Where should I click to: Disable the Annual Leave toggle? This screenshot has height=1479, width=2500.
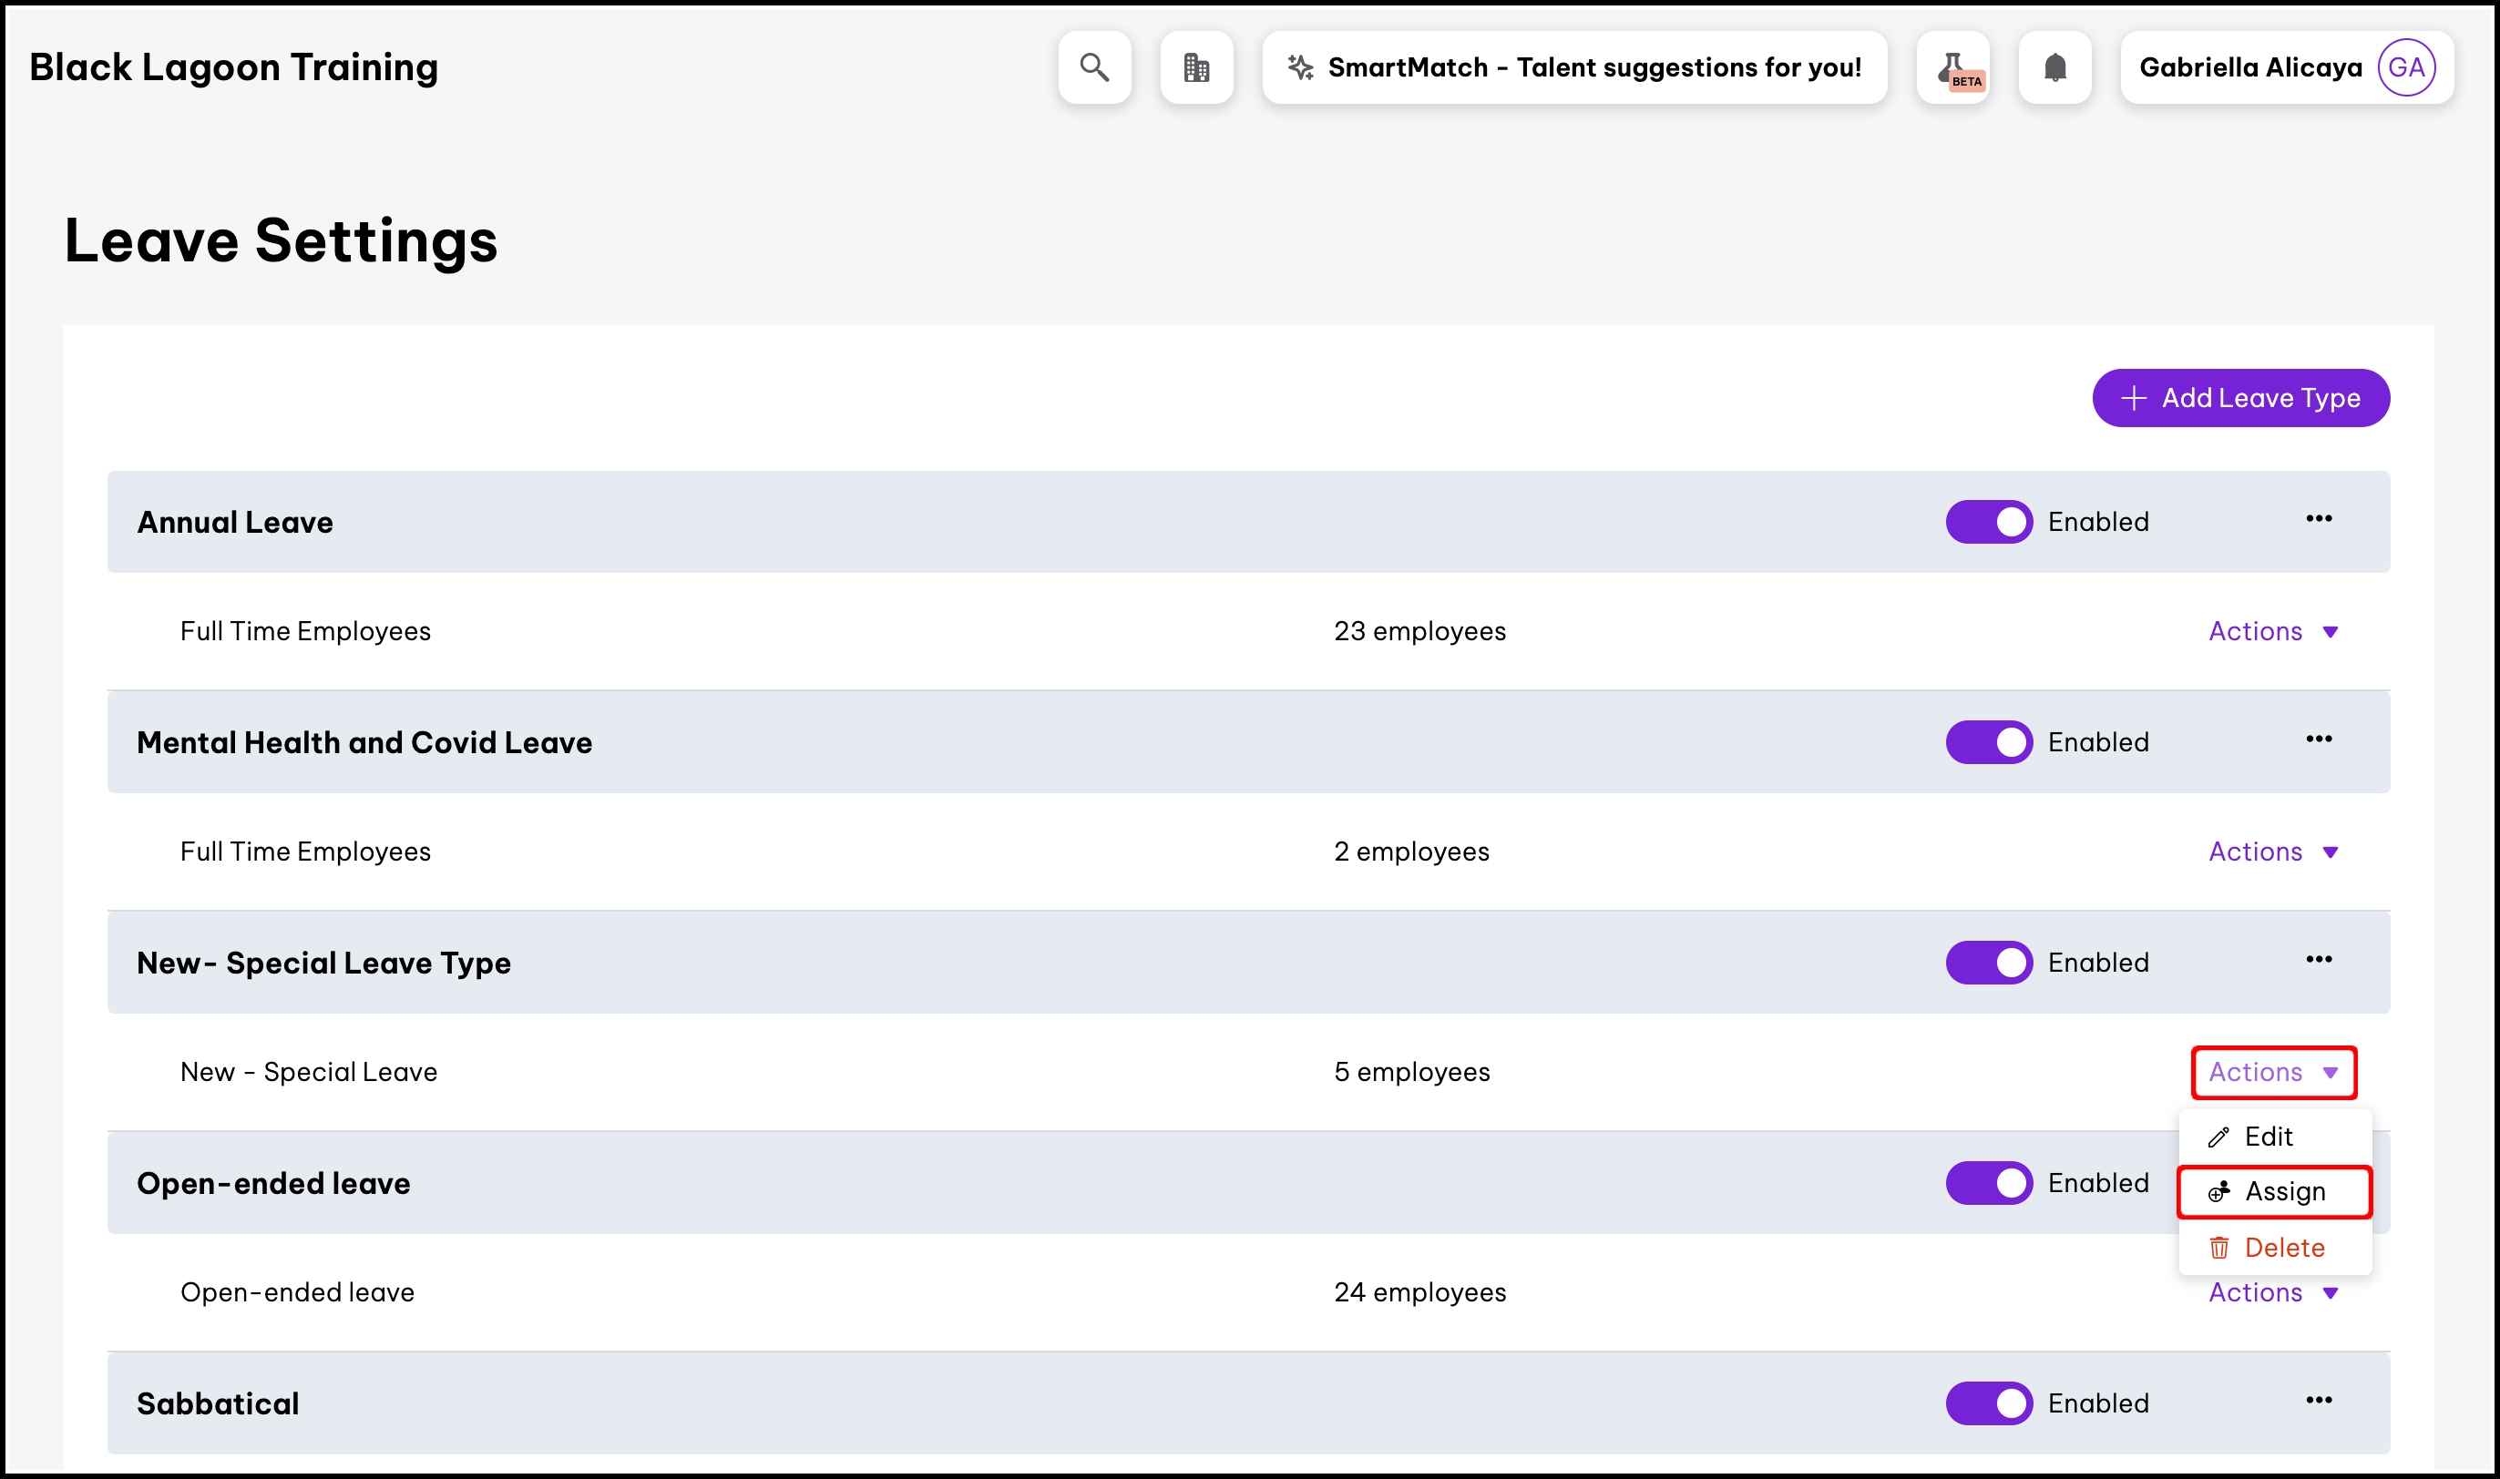pos(1989,522)
